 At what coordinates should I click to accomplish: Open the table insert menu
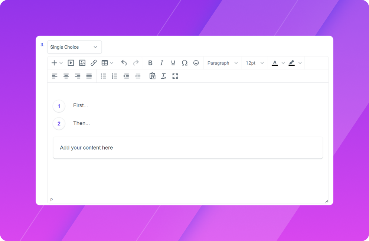(107, 63)
